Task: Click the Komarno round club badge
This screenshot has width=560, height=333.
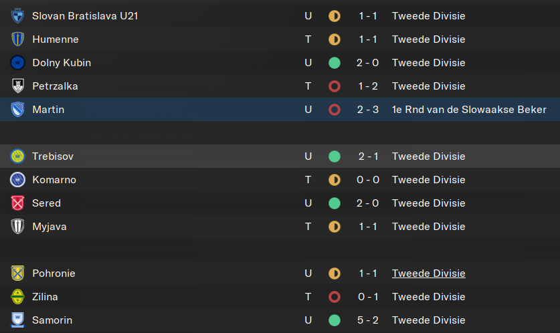Action: coord(17,179)
